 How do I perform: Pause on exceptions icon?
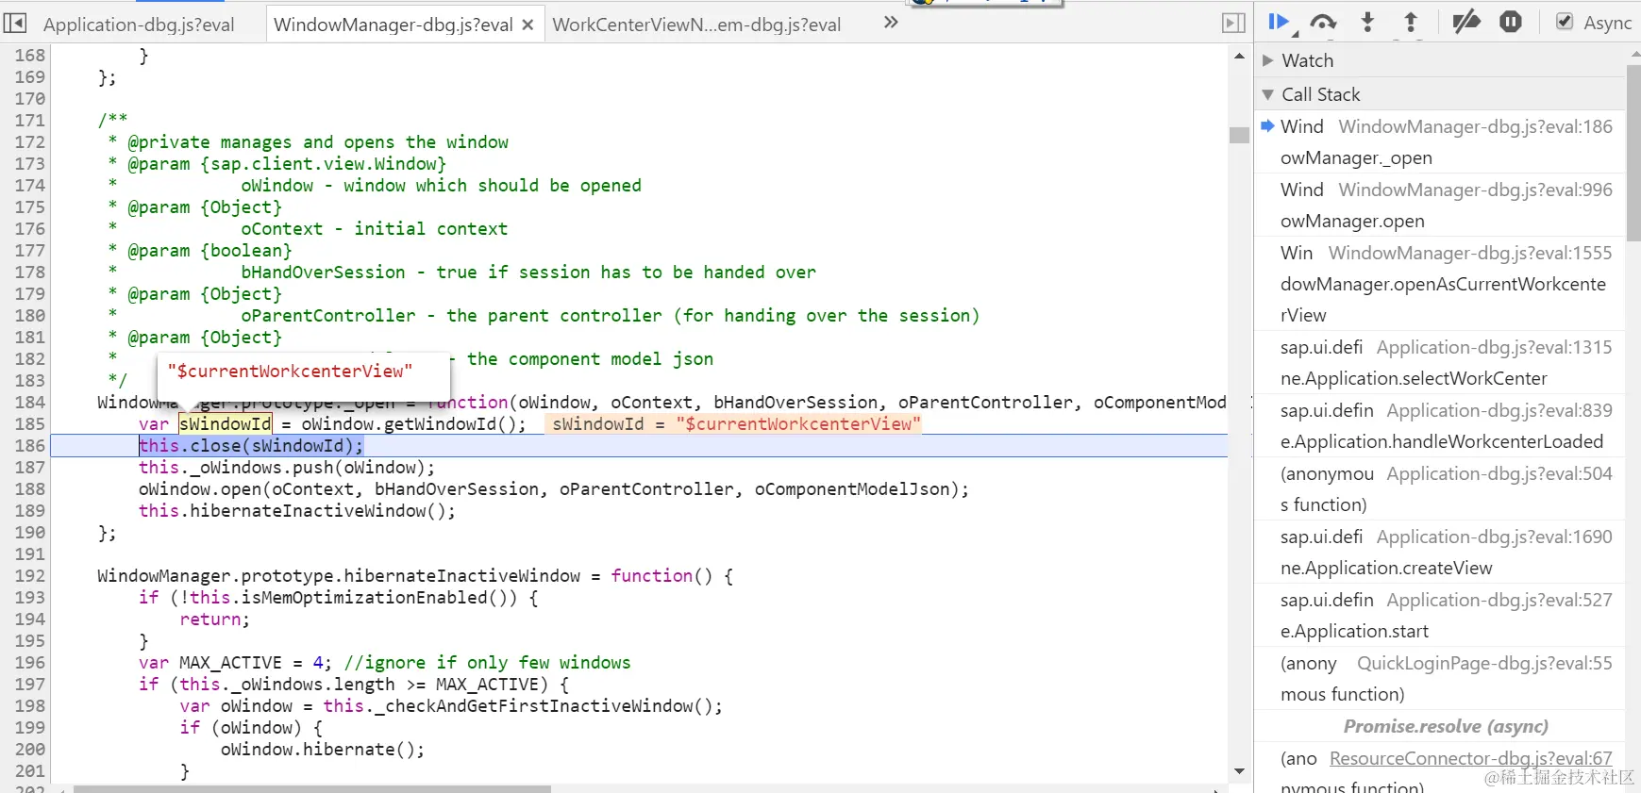pos(1511,22)
